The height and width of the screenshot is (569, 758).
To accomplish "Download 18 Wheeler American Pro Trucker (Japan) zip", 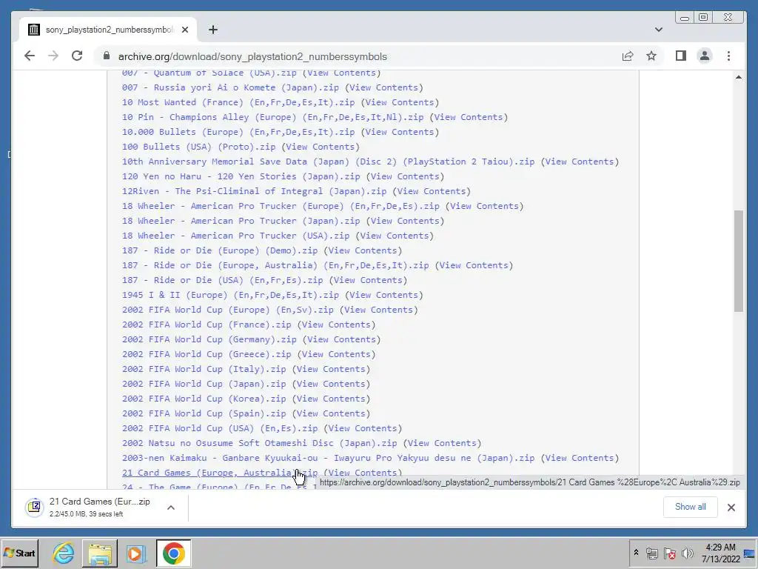I will (241, 221).
